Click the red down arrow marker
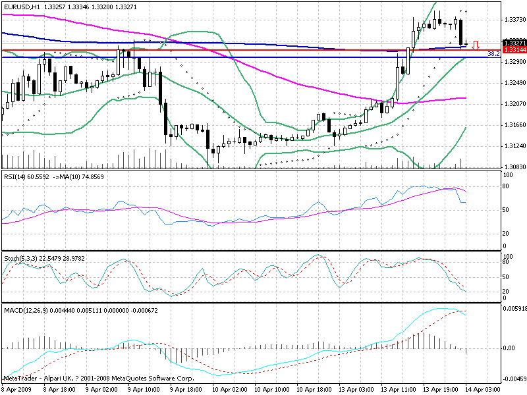The width and height of the screenshot is (527, 395). (x=476, y=45)
